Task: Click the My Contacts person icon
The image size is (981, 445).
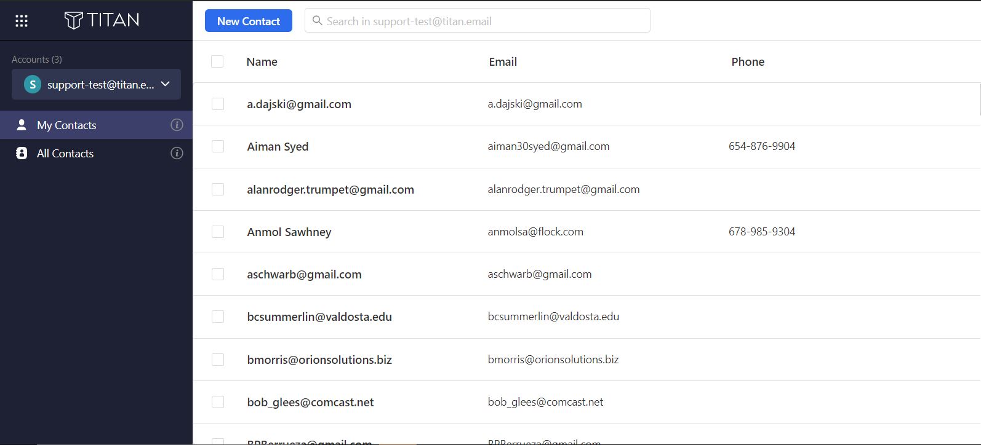Action: 22,125
